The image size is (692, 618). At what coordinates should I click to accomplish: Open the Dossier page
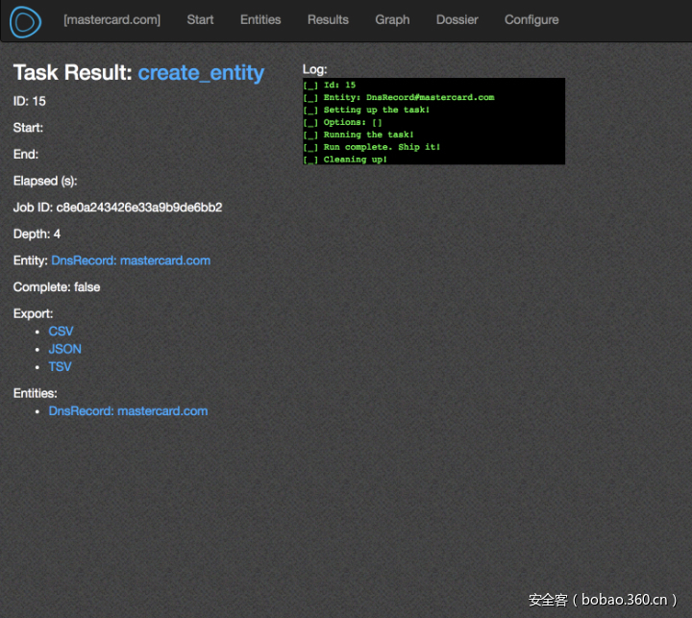click(x=457, y=19)
